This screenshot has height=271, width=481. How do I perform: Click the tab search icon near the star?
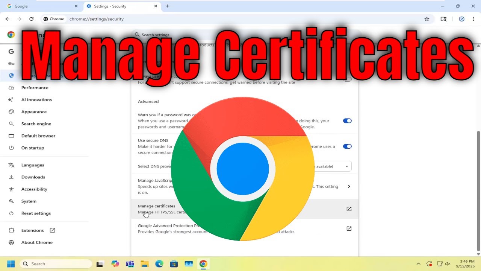444,19
